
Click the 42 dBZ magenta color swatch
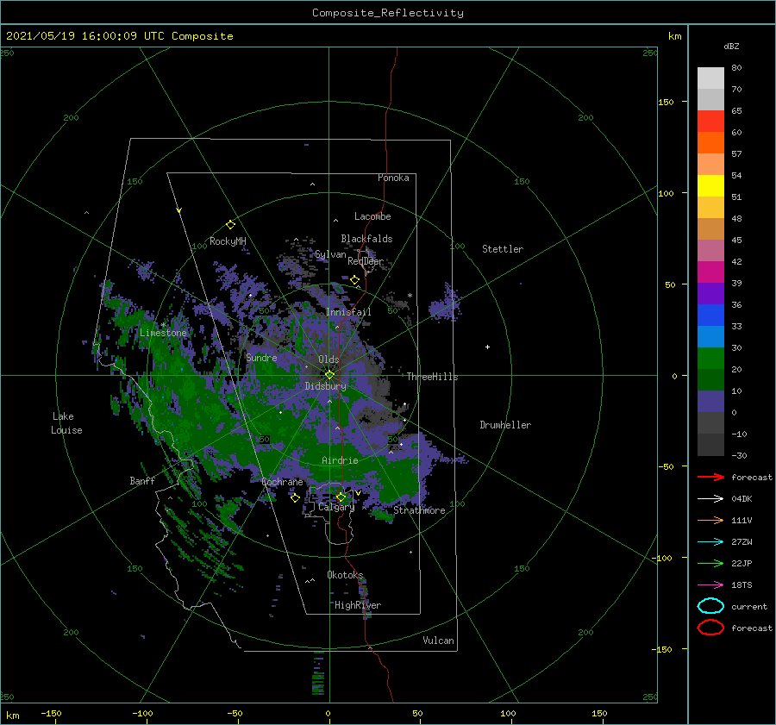point(710,272)
